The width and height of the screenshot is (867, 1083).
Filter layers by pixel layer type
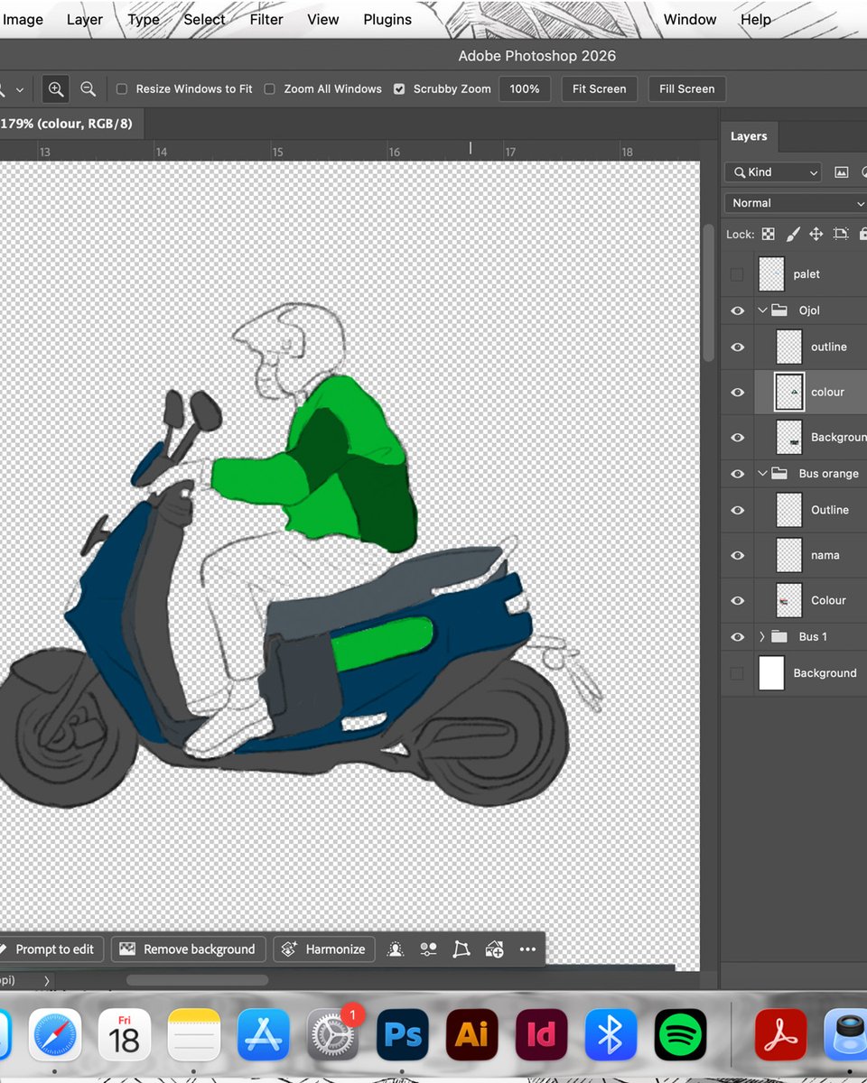click(x=841, y=171)
